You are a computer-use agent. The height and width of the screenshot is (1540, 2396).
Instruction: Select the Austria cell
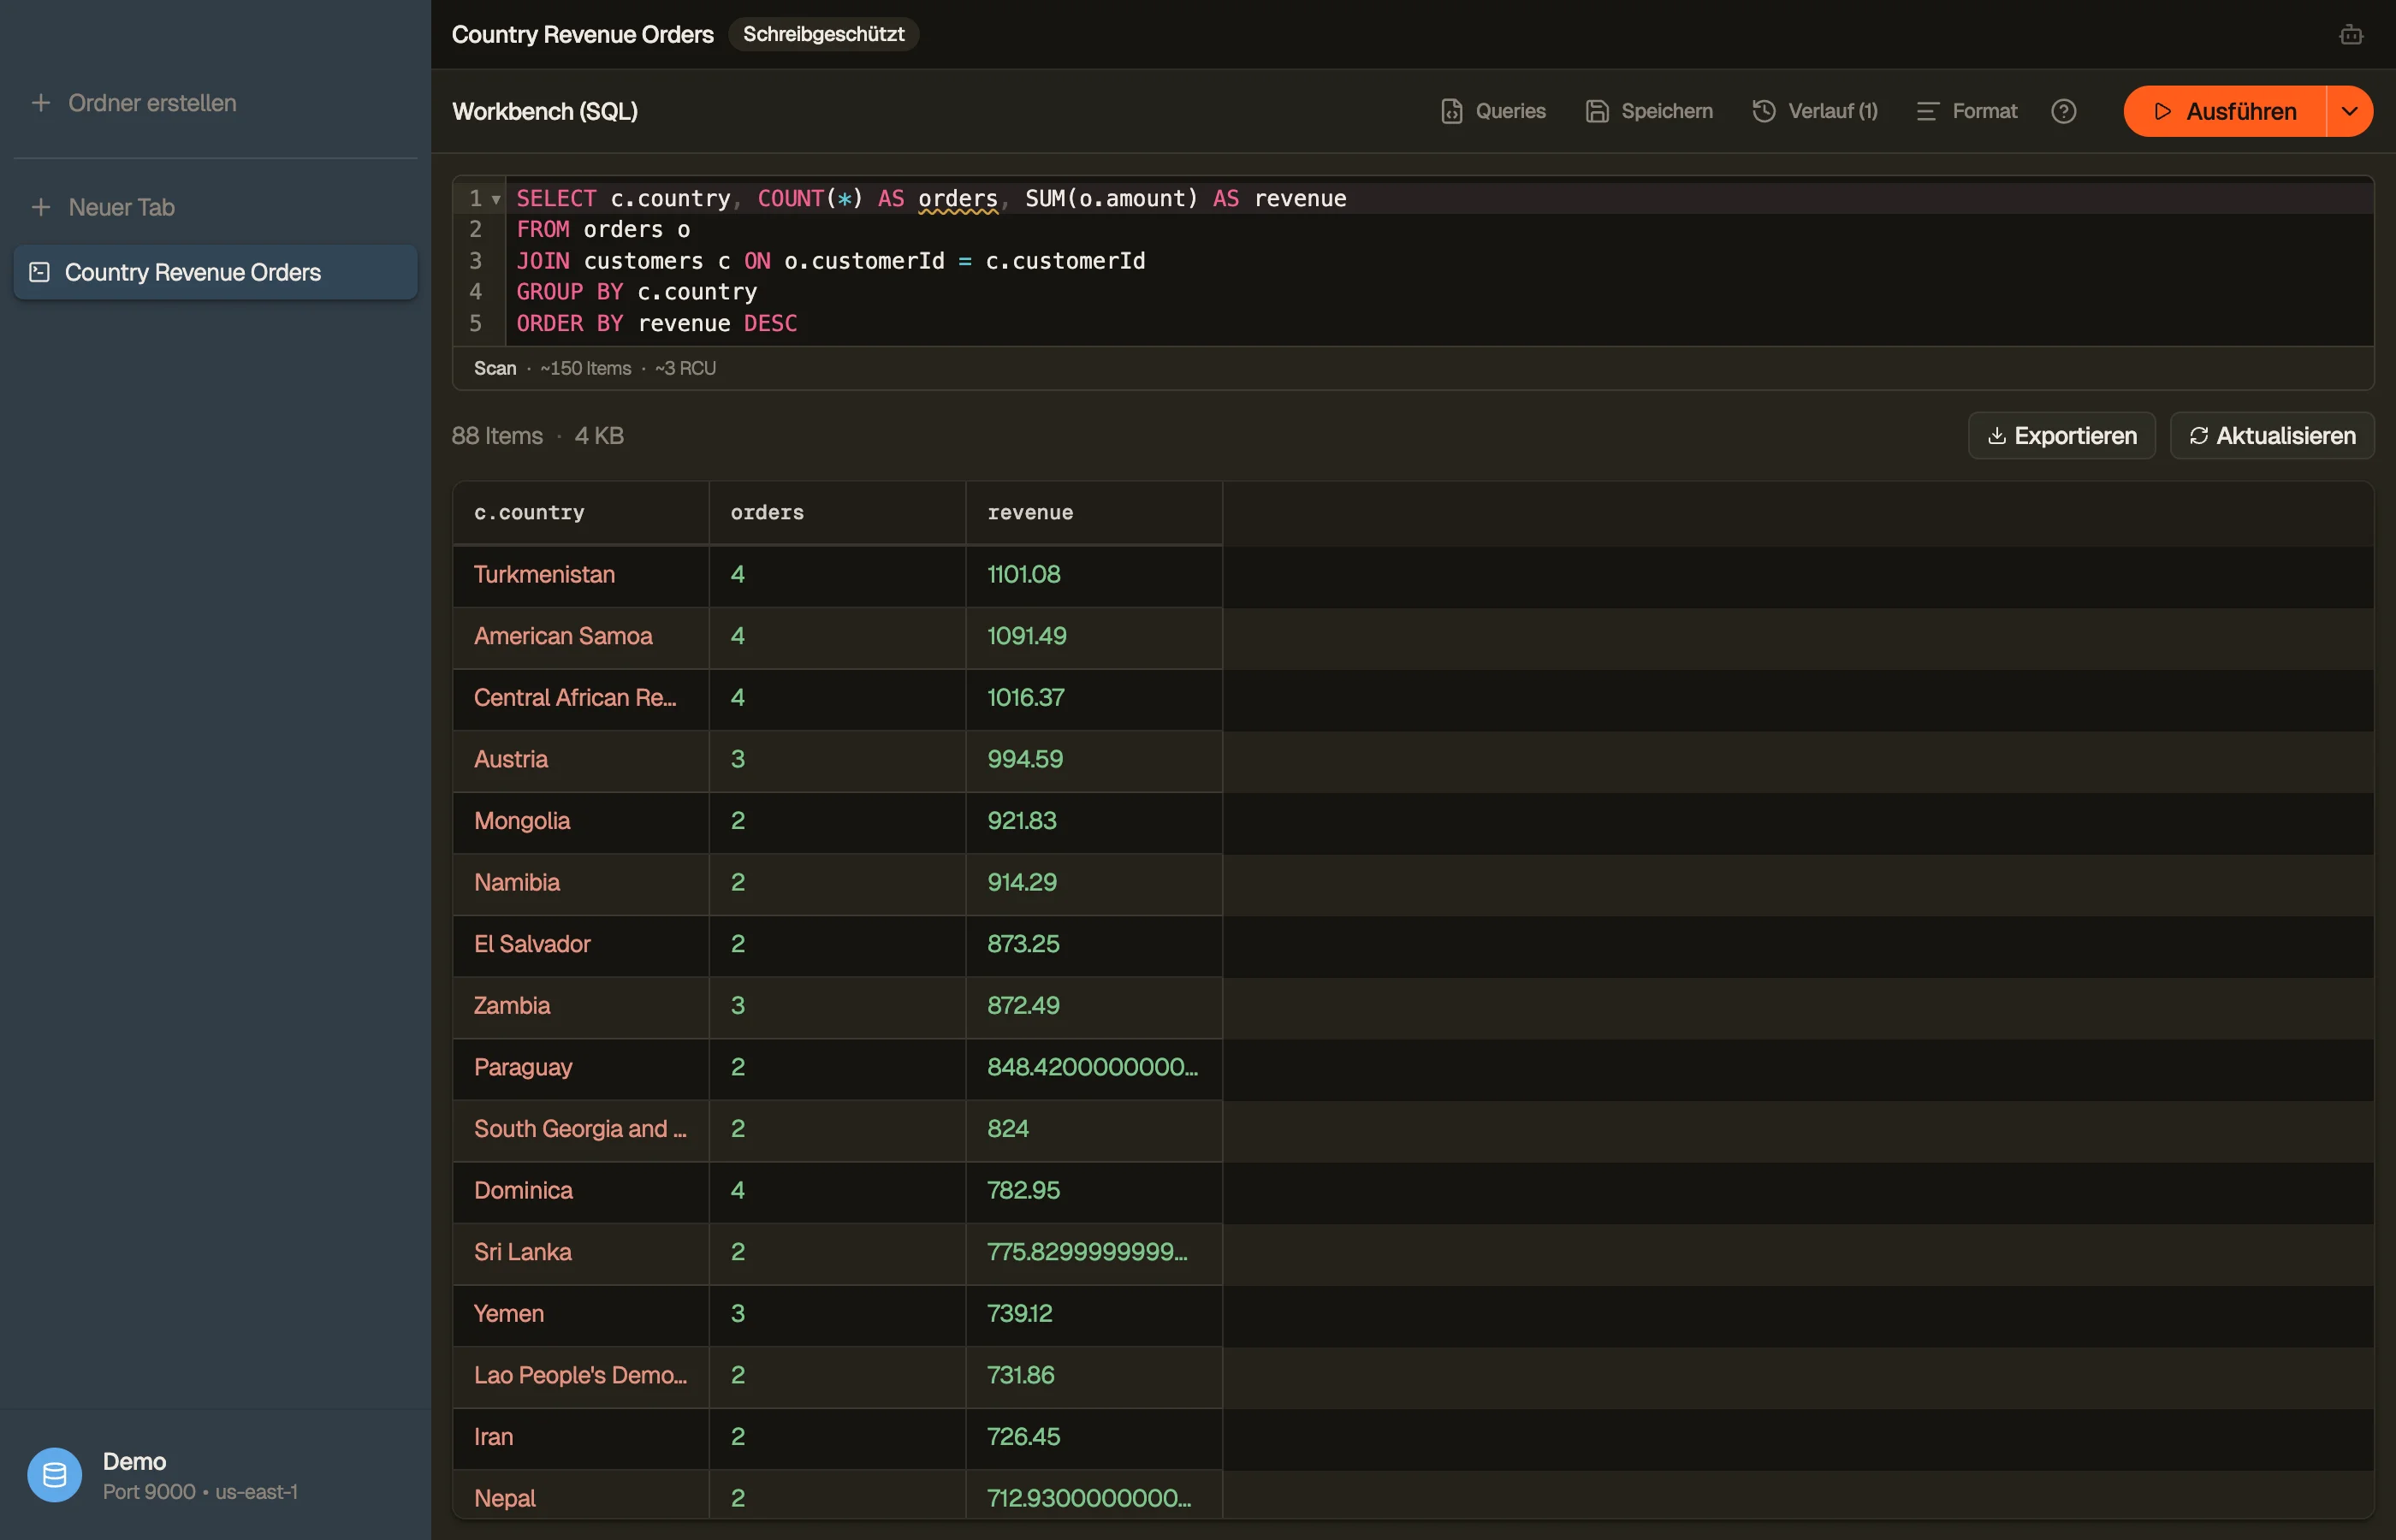pos(581,760)
